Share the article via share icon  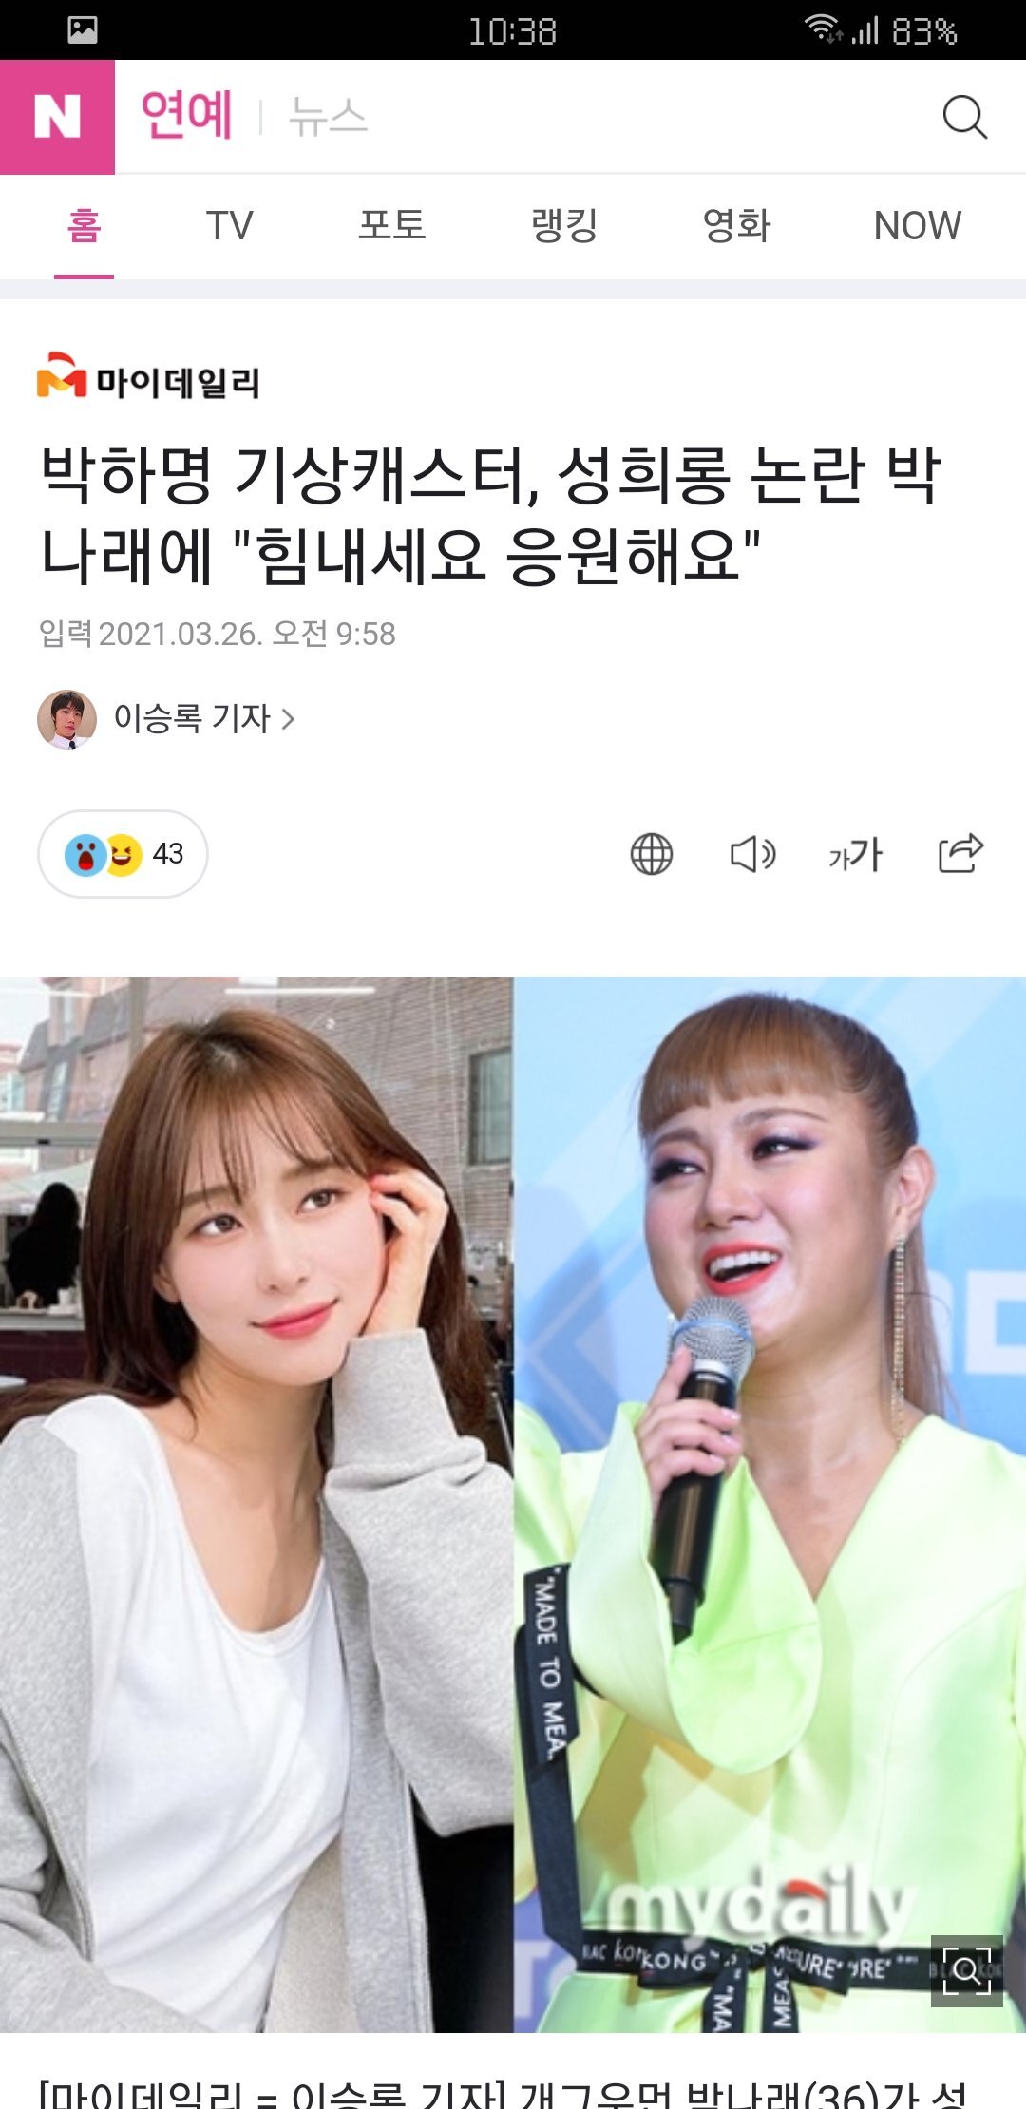960,852
